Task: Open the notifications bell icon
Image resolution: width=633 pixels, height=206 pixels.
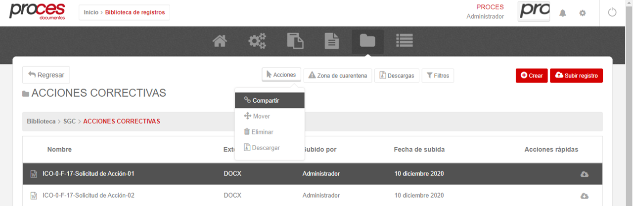Action: 563,13
